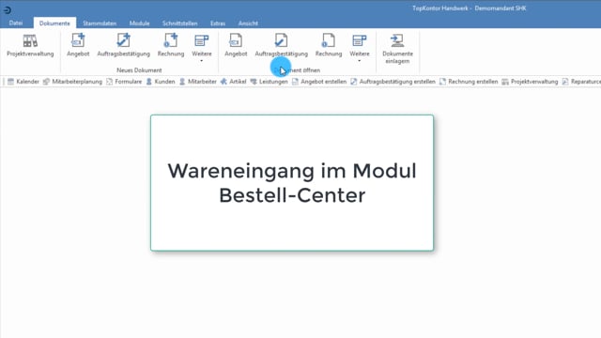This screenshot has height=338, width=601.
Task: Click the application logo icon top-left
Action: (x=8, y=10)
